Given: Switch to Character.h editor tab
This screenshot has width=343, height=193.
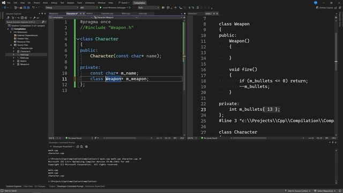Looking at the screenshot, I should click(x=72, y=13).
